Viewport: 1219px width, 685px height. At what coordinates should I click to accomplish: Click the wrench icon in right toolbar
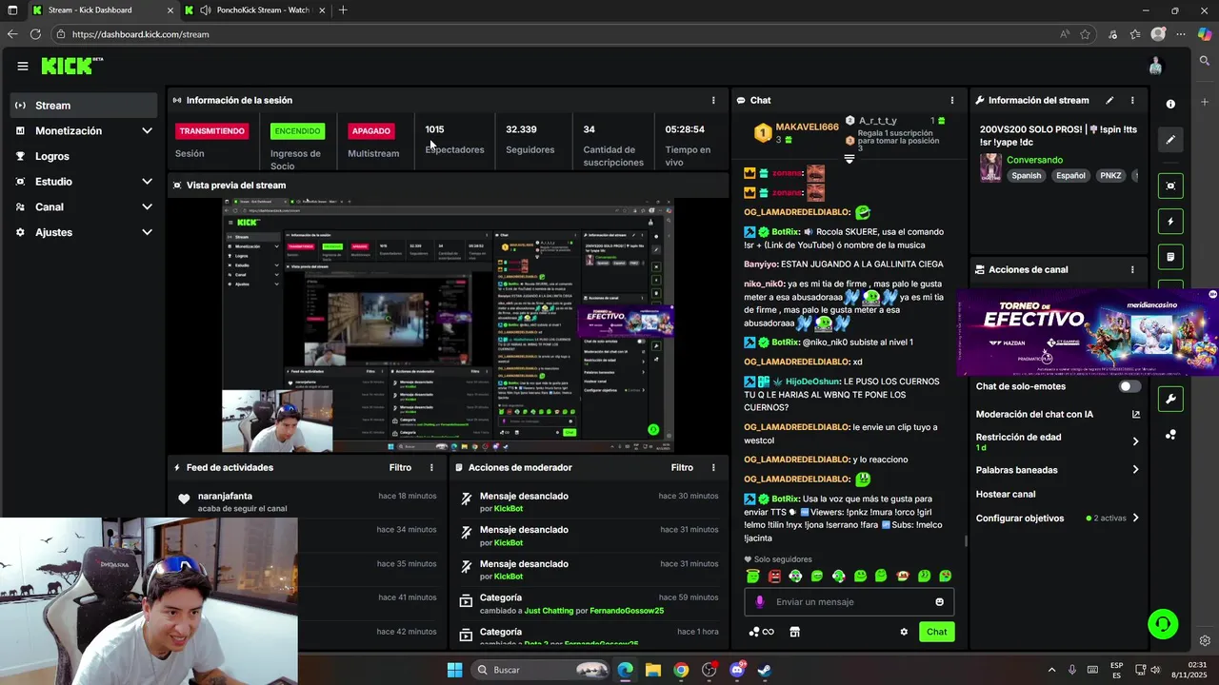point(1170,399)
